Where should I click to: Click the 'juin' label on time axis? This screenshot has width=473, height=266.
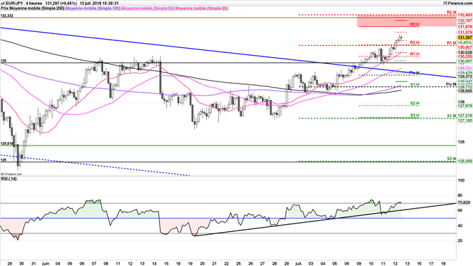tap(45, 263)
